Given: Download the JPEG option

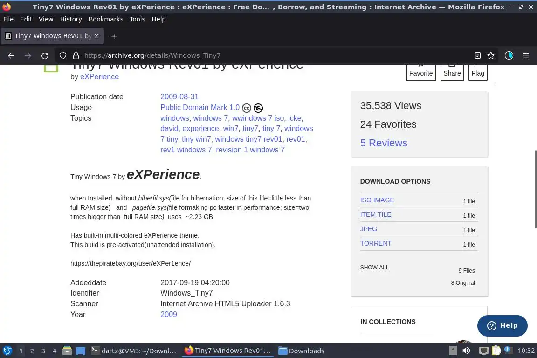Looking at the screenshot, I should point(369,229).
